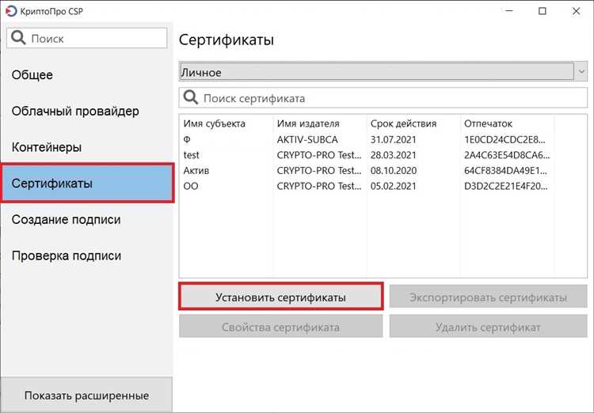This screenshot has height=413, width=594.
Task: Click issuer AKTIV-SUBCA cell
Action: tap(307, 139)
